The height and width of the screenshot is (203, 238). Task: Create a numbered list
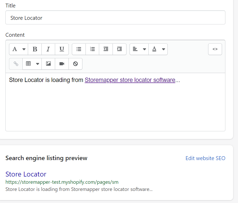click(x=92, y=49)
